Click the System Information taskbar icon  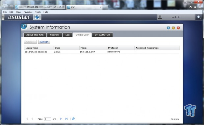(x=37, y=17)
